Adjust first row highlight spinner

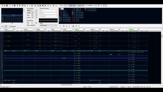point(99,6)
